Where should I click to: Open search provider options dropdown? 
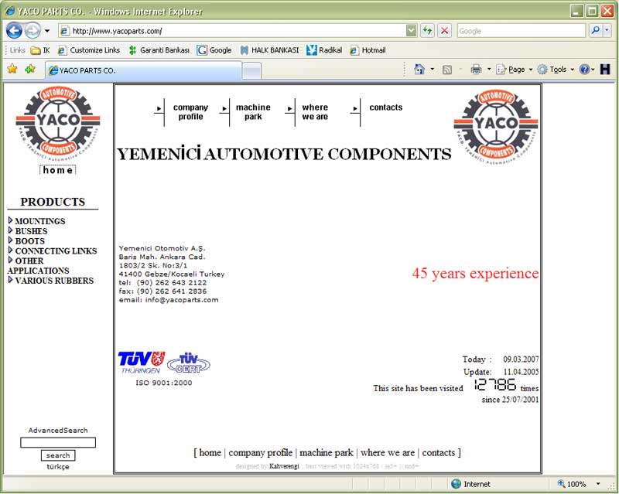click(x=607, y=30)
